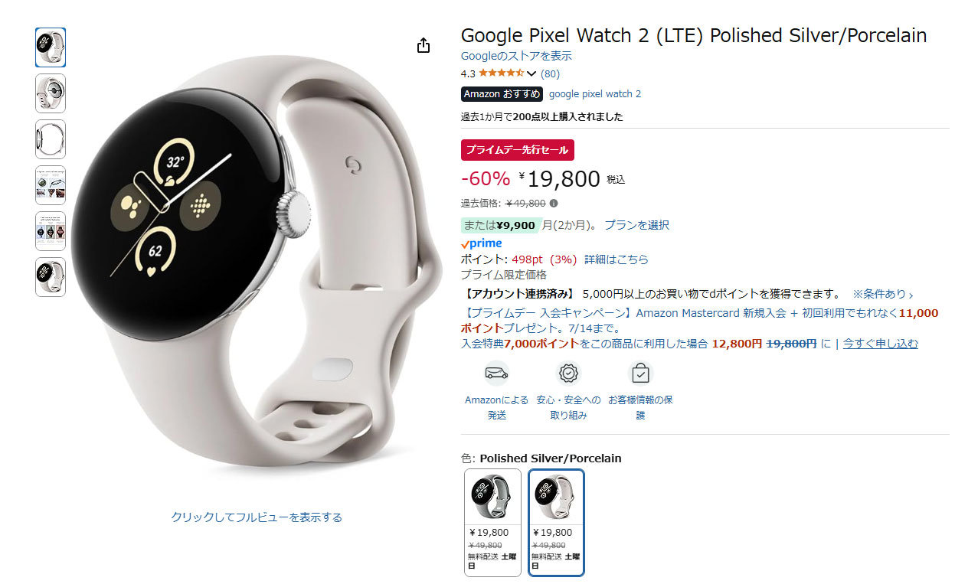The image size is (955, 584).
Task: Click the share icon above product image
Action: coord(424,46)
